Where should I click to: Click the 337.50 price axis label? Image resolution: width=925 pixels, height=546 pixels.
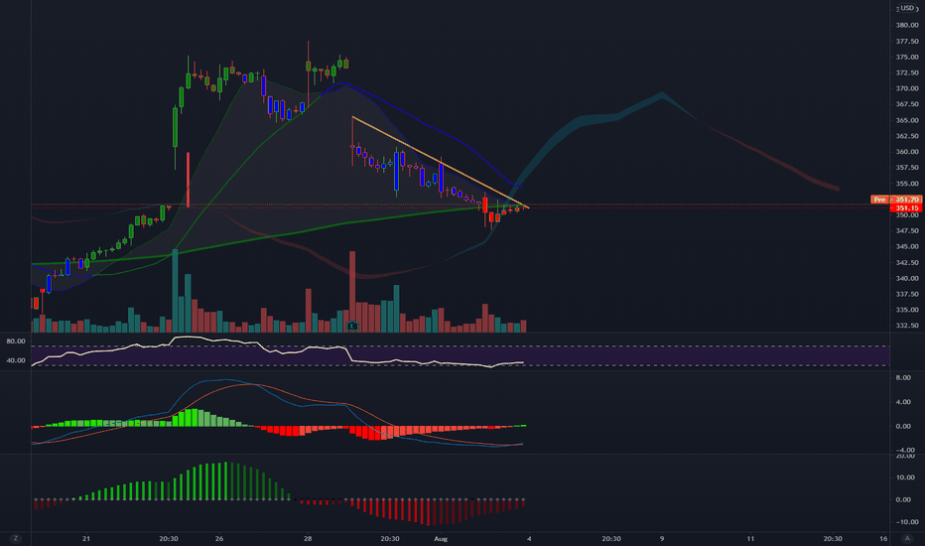point(907,294)
